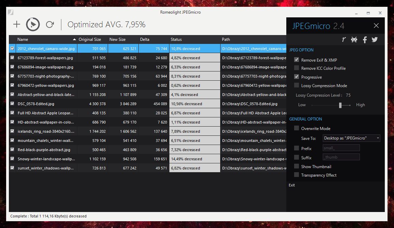Uncheck the Progressive option
The height and width of the screenshot is (228, 394).
point(297,77)
